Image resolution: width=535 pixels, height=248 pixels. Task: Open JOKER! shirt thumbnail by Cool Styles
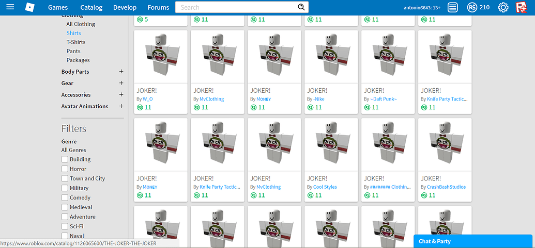click(x=331, y=144)
